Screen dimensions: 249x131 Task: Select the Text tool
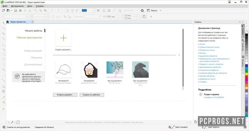click(3, 70)
